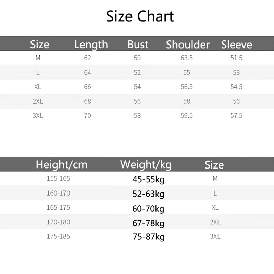Click the 63.5 shoulder value
The width and height of the screenshot is (274, 274).
187,58
